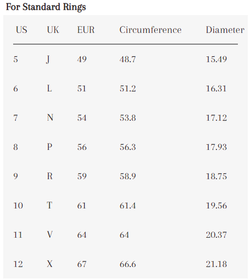Select the US column header
Screen dimensions: 250x279
tap(22, 30)
